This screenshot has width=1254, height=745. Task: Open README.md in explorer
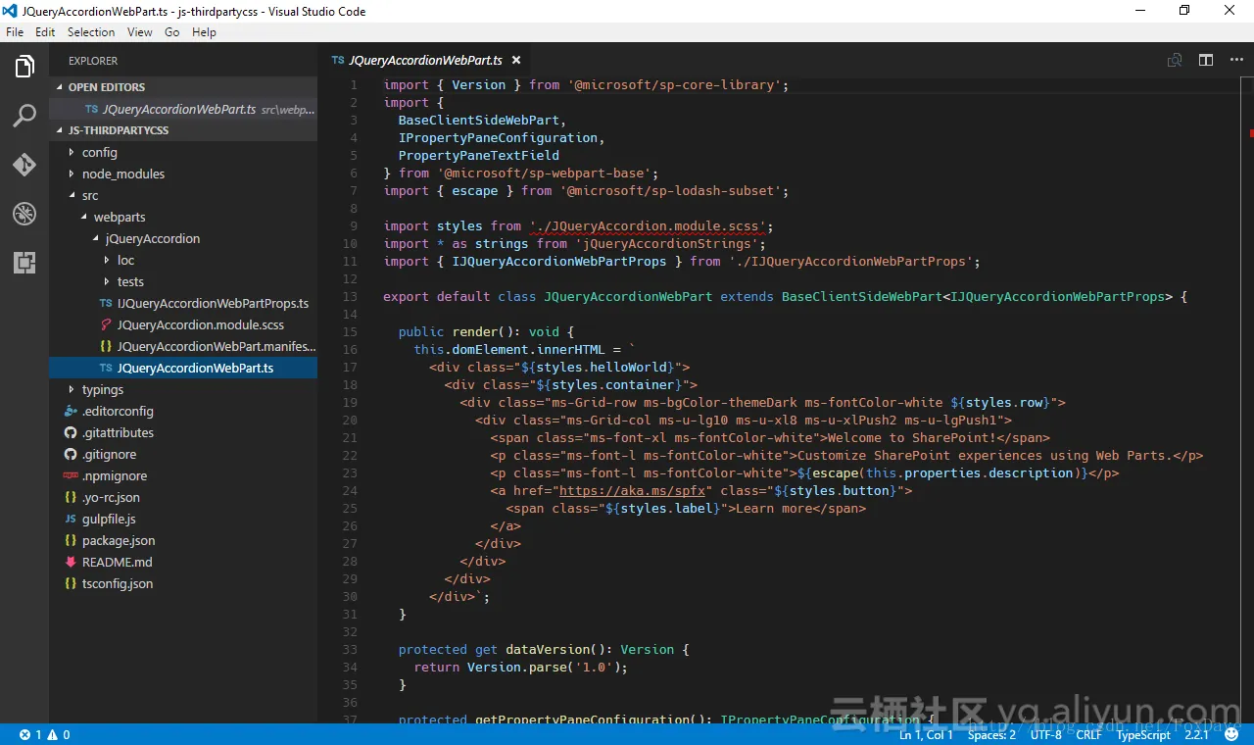183,562
